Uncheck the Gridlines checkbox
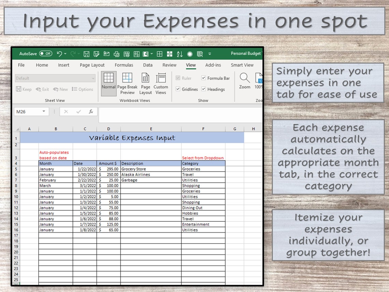The image size is (389, 292). pos(178,89)
